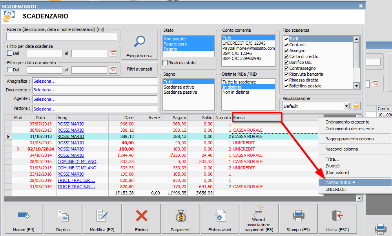
Task: Click the Tipo scadenza list scroll-up arrow
Action: (357, 39)
